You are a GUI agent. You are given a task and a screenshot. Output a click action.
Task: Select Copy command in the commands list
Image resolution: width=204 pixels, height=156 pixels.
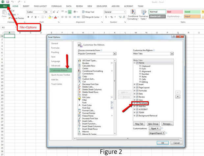point(85,76)
